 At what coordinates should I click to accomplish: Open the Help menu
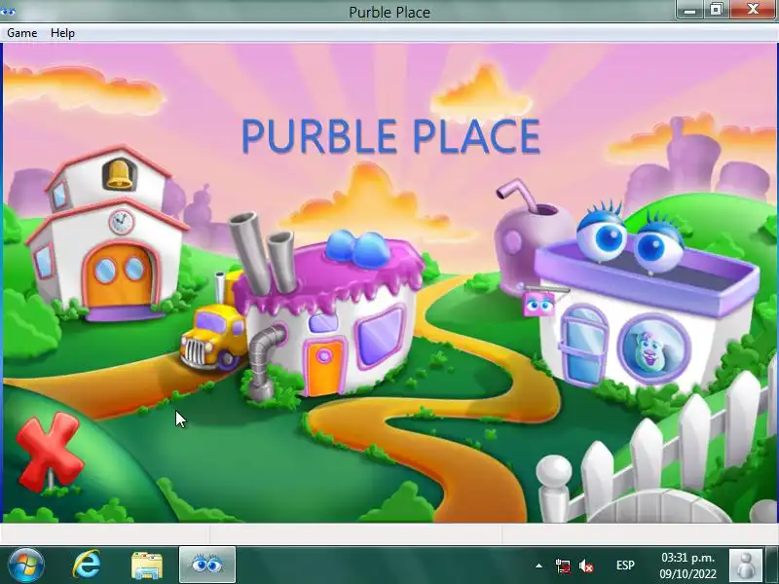[62, 33]
